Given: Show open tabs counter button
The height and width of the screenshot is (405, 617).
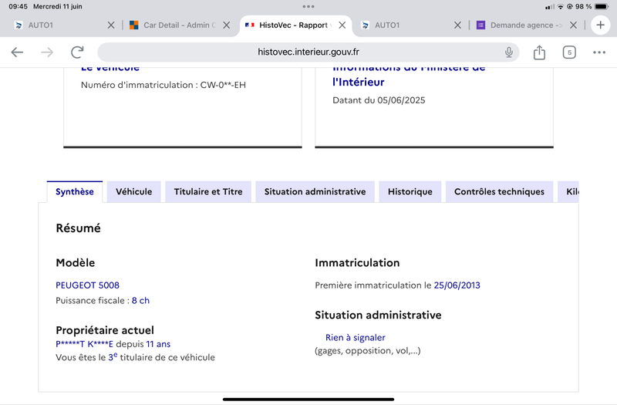Looking at the screenshot, I should (569, 52).
